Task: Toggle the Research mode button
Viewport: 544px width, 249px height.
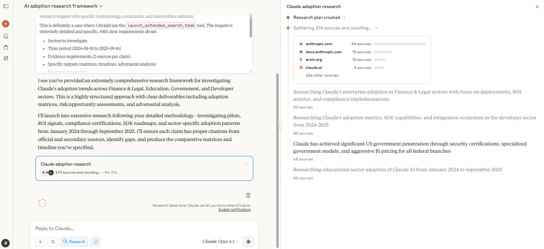Action: [x=74, y=242]
